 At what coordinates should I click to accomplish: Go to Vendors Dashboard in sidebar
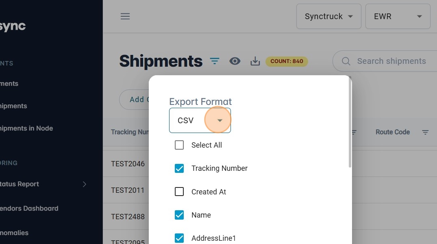pos(29,208)
